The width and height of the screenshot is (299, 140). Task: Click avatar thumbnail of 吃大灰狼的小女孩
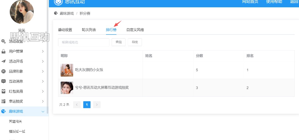67,70
